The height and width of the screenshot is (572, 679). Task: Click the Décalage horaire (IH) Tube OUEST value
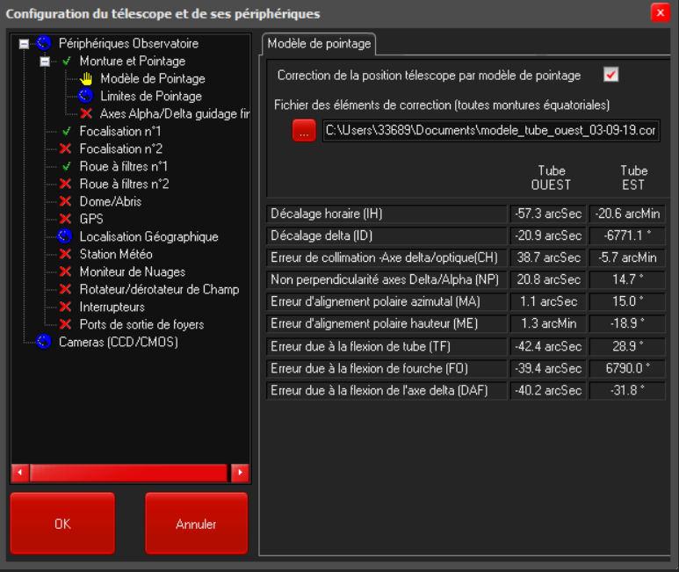pos(547,214)
